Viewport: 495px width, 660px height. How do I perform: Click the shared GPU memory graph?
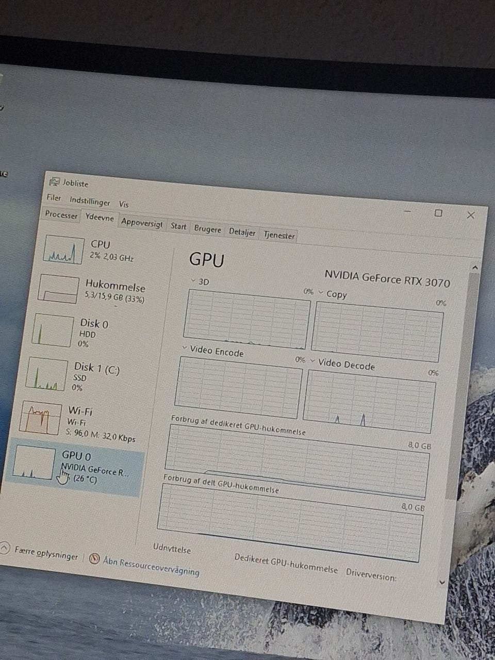289,522
